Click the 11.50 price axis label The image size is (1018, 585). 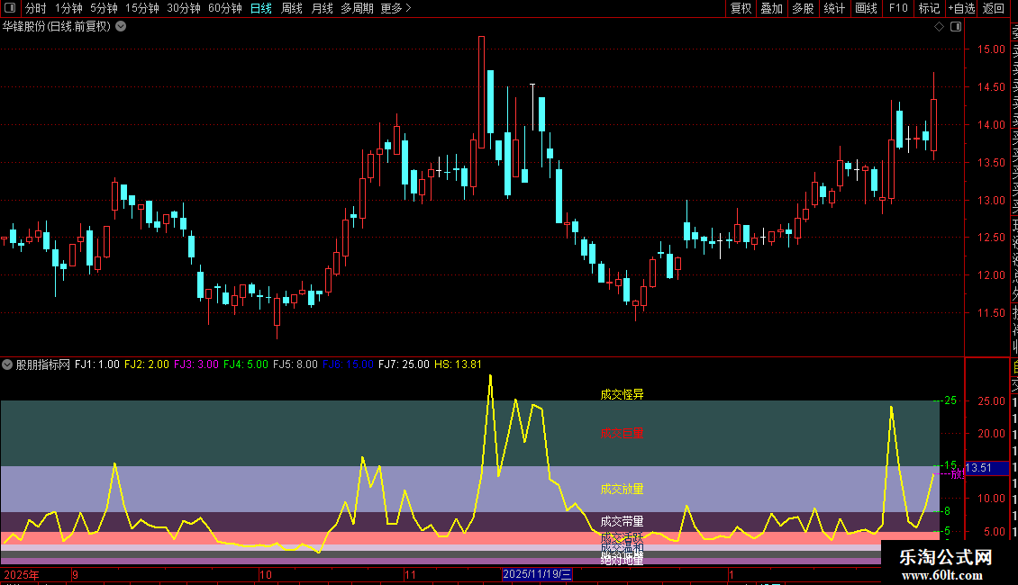click(x=991, y=312)
